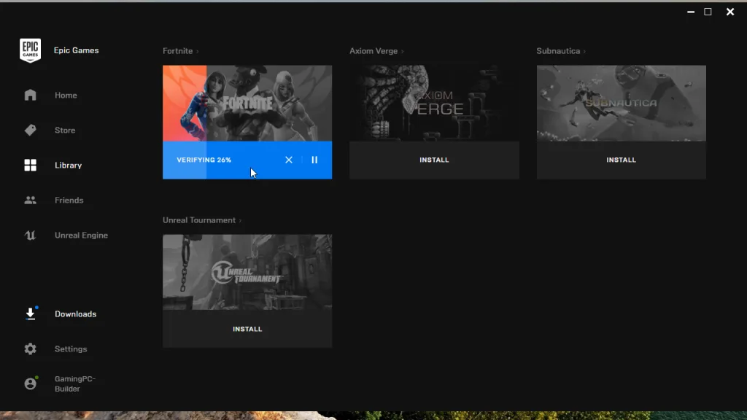This screenshot has width=747, height=420.
Task: Click the Downloads arrow icon
Action: click(x=31, y=314)
